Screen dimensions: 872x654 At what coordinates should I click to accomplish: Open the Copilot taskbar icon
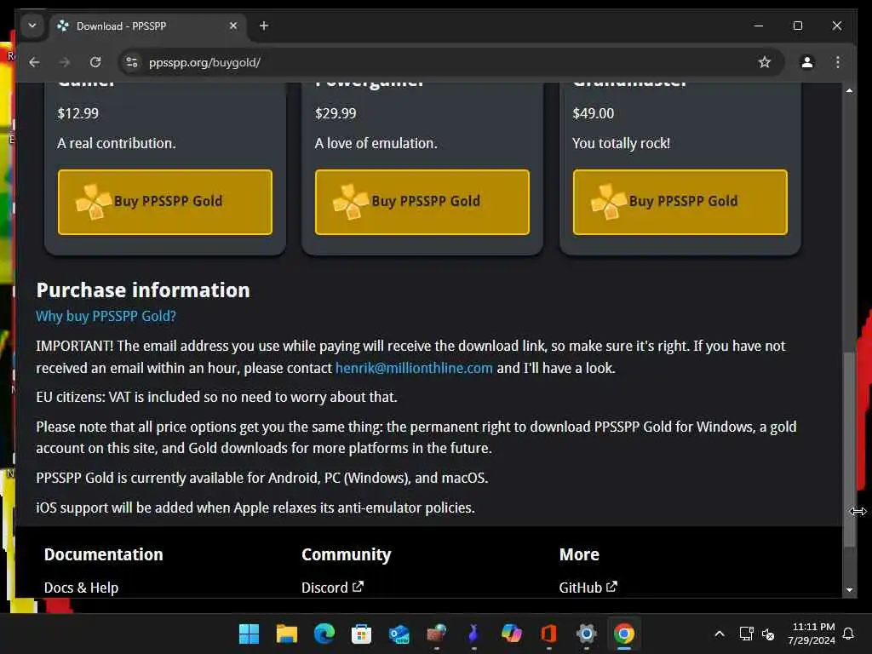(x=512, y=634)
